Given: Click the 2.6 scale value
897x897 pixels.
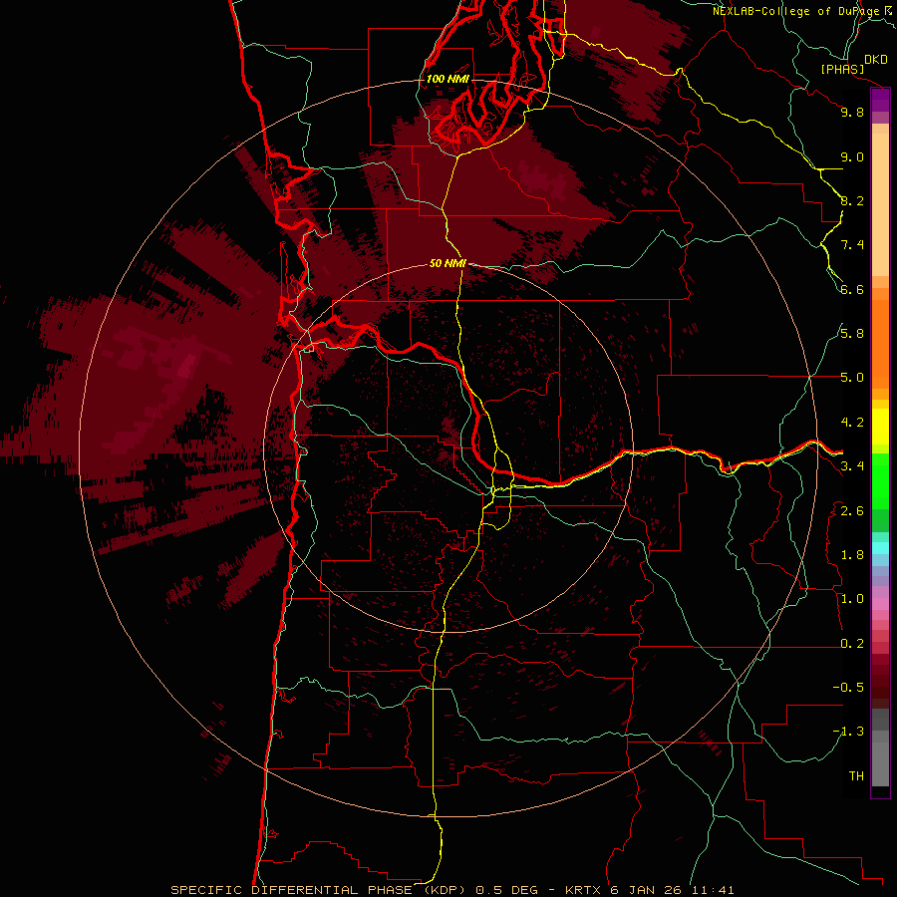Looking at the screenshot, I should (x=852, y=511).
